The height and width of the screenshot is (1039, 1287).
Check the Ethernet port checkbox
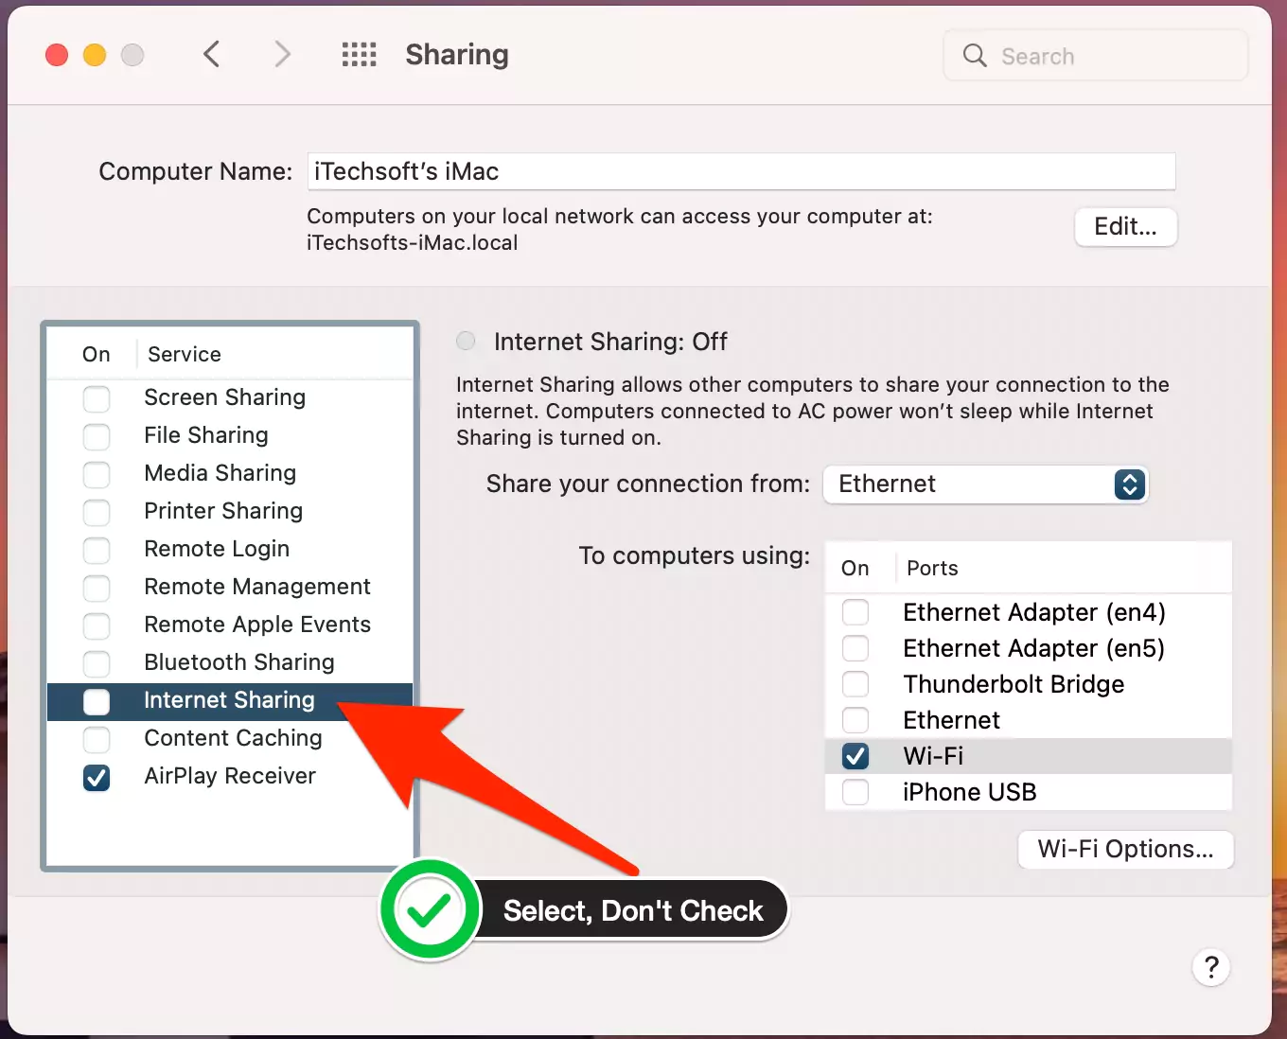point(855,720)
